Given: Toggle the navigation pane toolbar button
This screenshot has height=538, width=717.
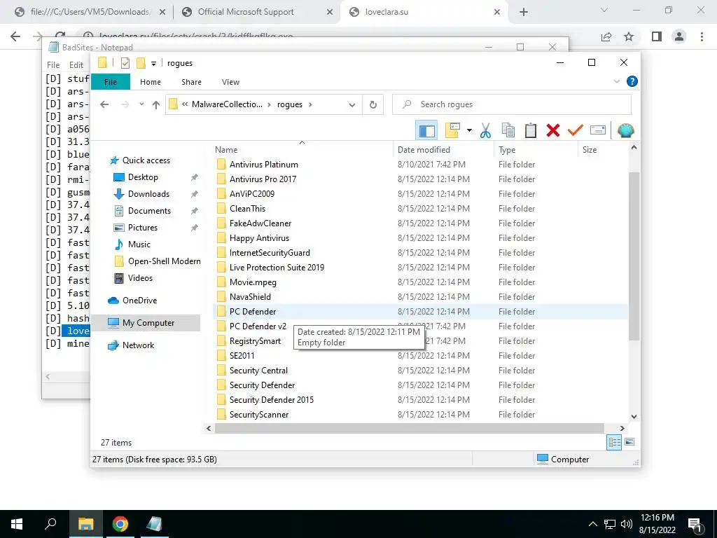Looking at the screenshot, I should click(x=426, y=130).
